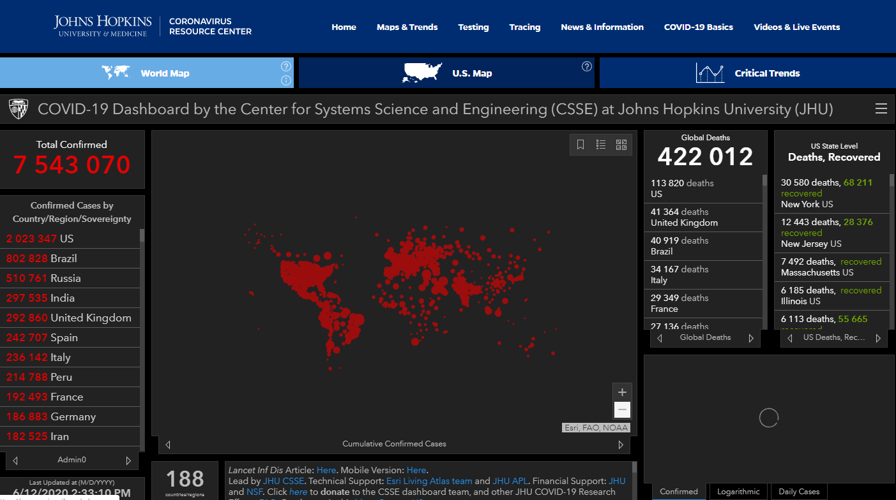Open the map bookmarks icon
The height and width of the screenshot is (500, 896).
[581, 145]
